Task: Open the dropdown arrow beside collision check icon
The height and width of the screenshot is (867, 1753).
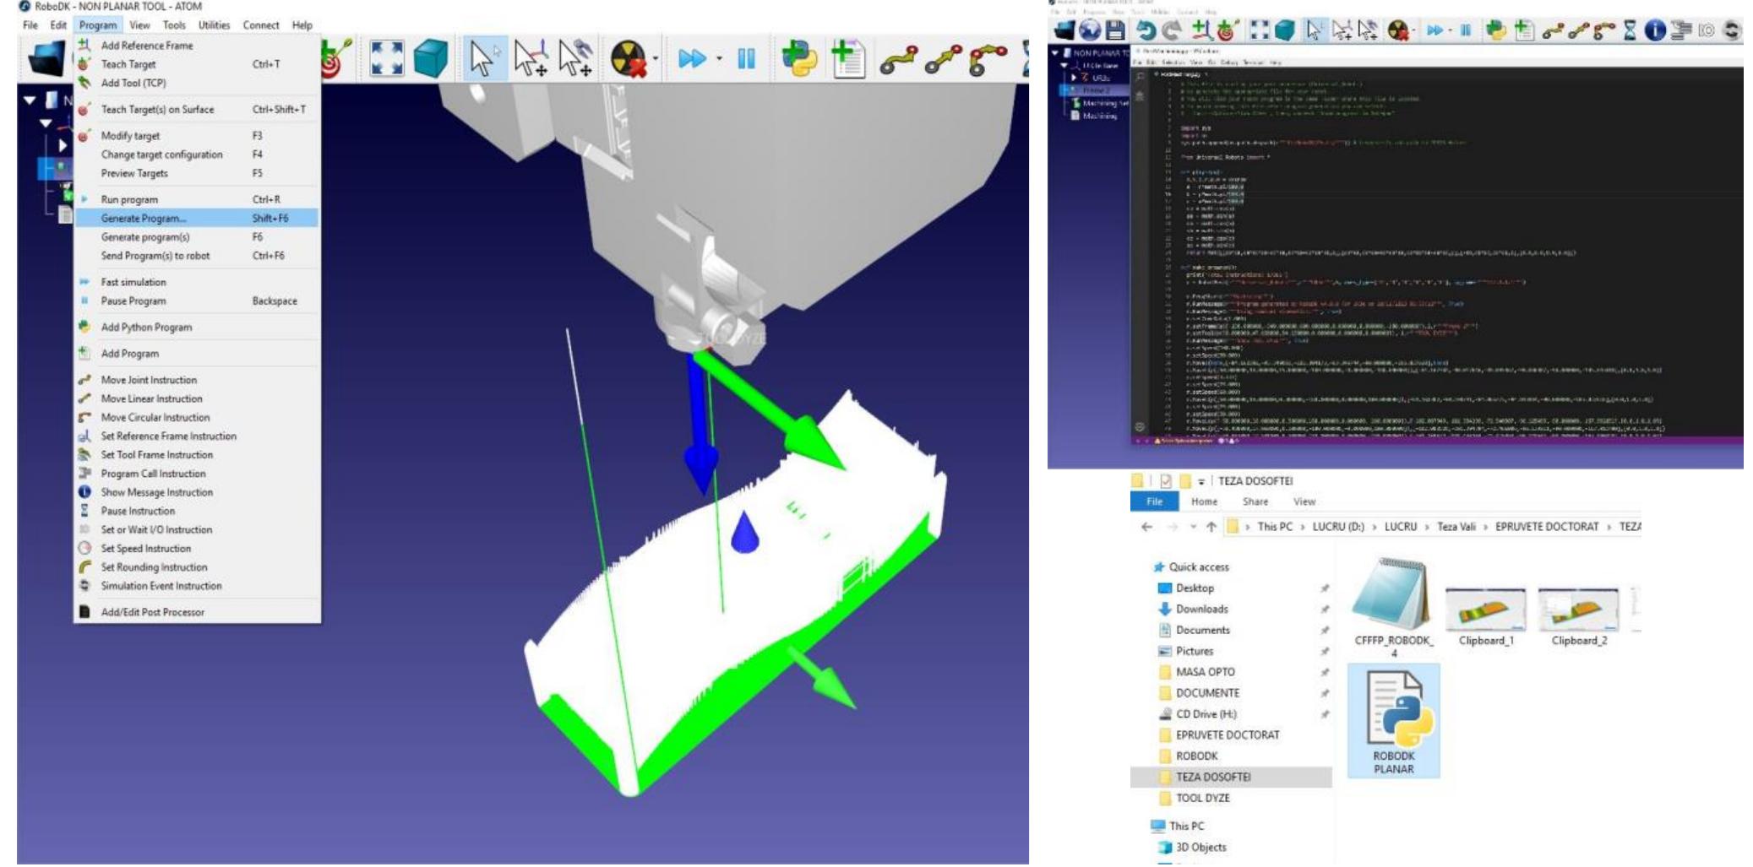Action: [x=656, y=59]
